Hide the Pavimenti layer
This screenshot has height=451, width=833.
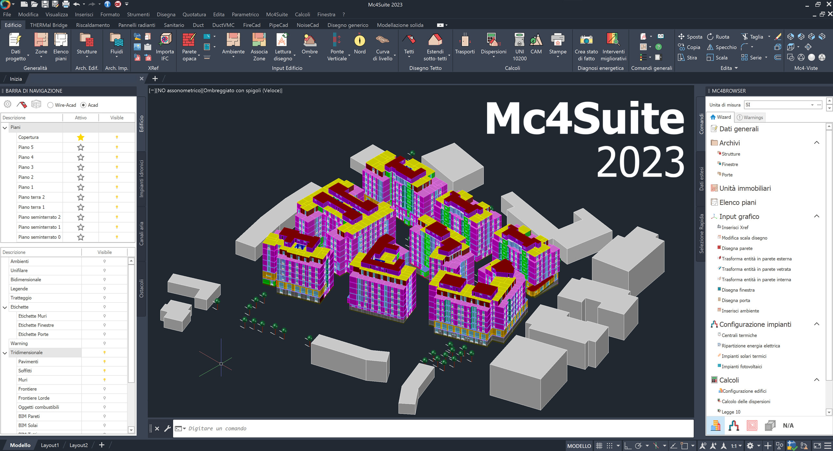point(104,362)
